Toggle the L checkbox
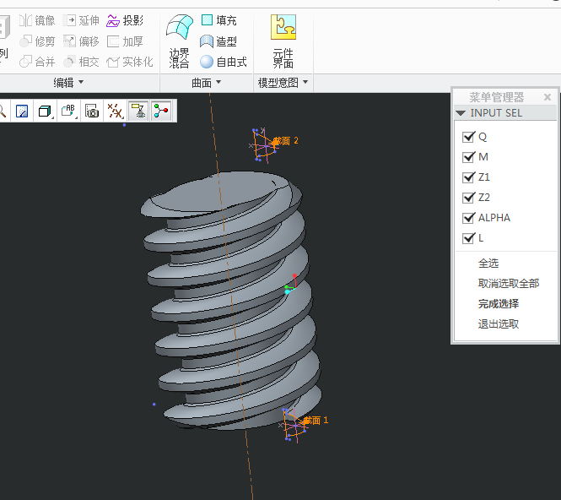Screen dimensions: 561x500 (x=468, y=238)
